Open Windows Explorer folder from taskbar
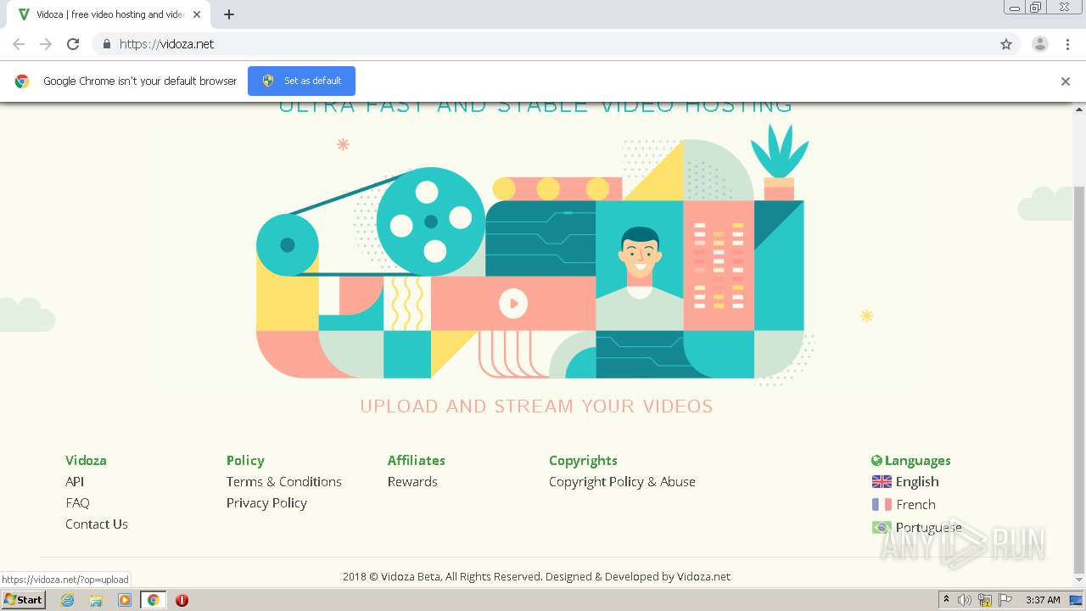Image resolution: width=1086 pixels, height=611 pixels. coord(96,600)
